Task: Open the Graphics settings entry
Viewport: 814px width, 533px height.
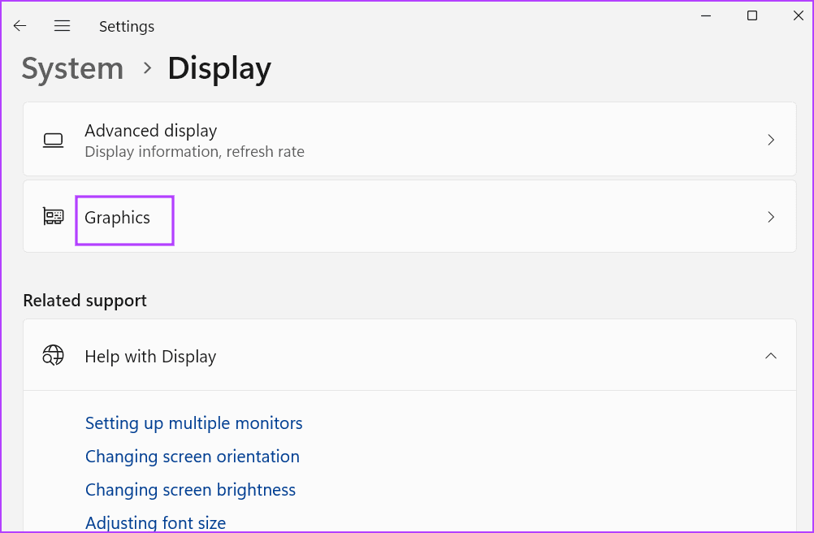Action: coord(118,218)
